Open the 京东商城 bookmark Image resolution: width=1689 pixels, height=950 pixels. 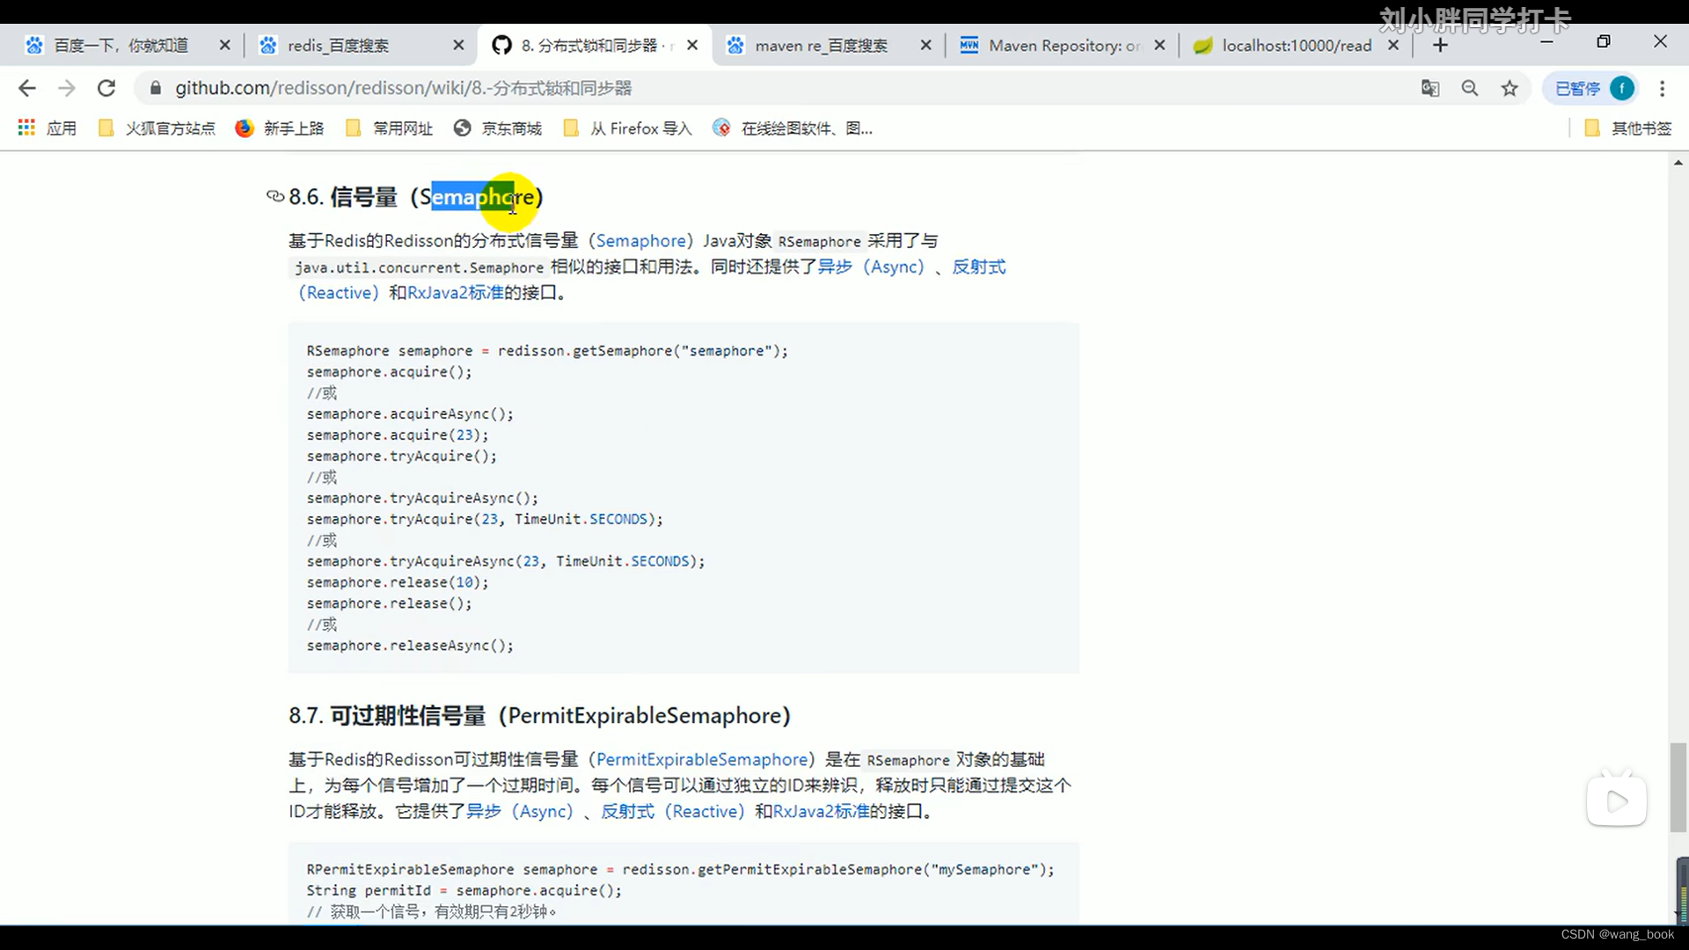(498, 128)
